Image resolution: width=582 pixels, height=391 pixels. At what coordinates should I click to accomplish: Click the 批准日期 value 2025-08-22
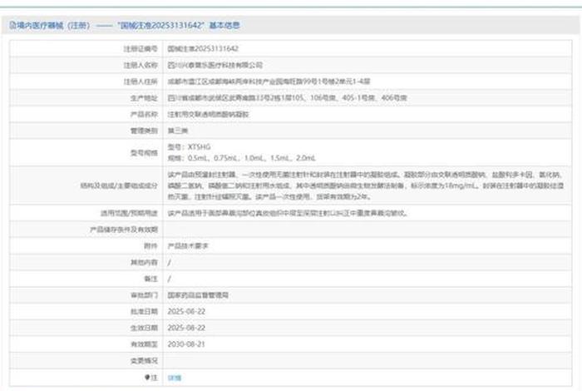click(186, 311)
